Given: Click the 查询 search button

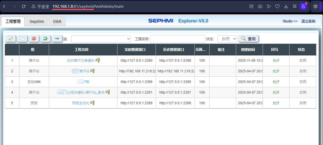Looking at the screenshot, I should 248,38.
